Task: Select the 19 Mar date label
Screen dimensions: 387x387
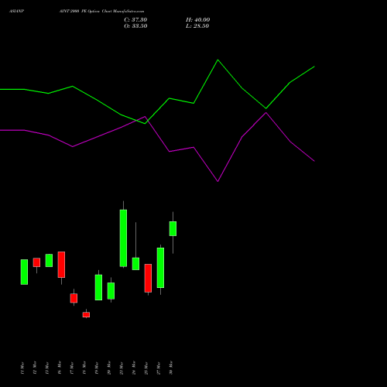Action: (97, 368)
